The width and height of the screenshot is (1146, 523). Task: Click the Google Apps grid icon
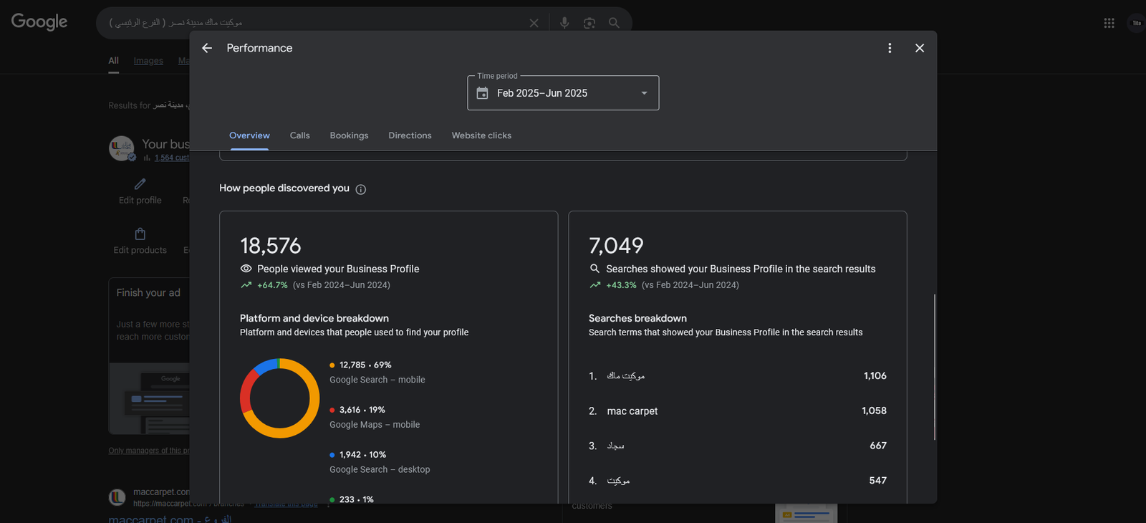click(1109, 23)
